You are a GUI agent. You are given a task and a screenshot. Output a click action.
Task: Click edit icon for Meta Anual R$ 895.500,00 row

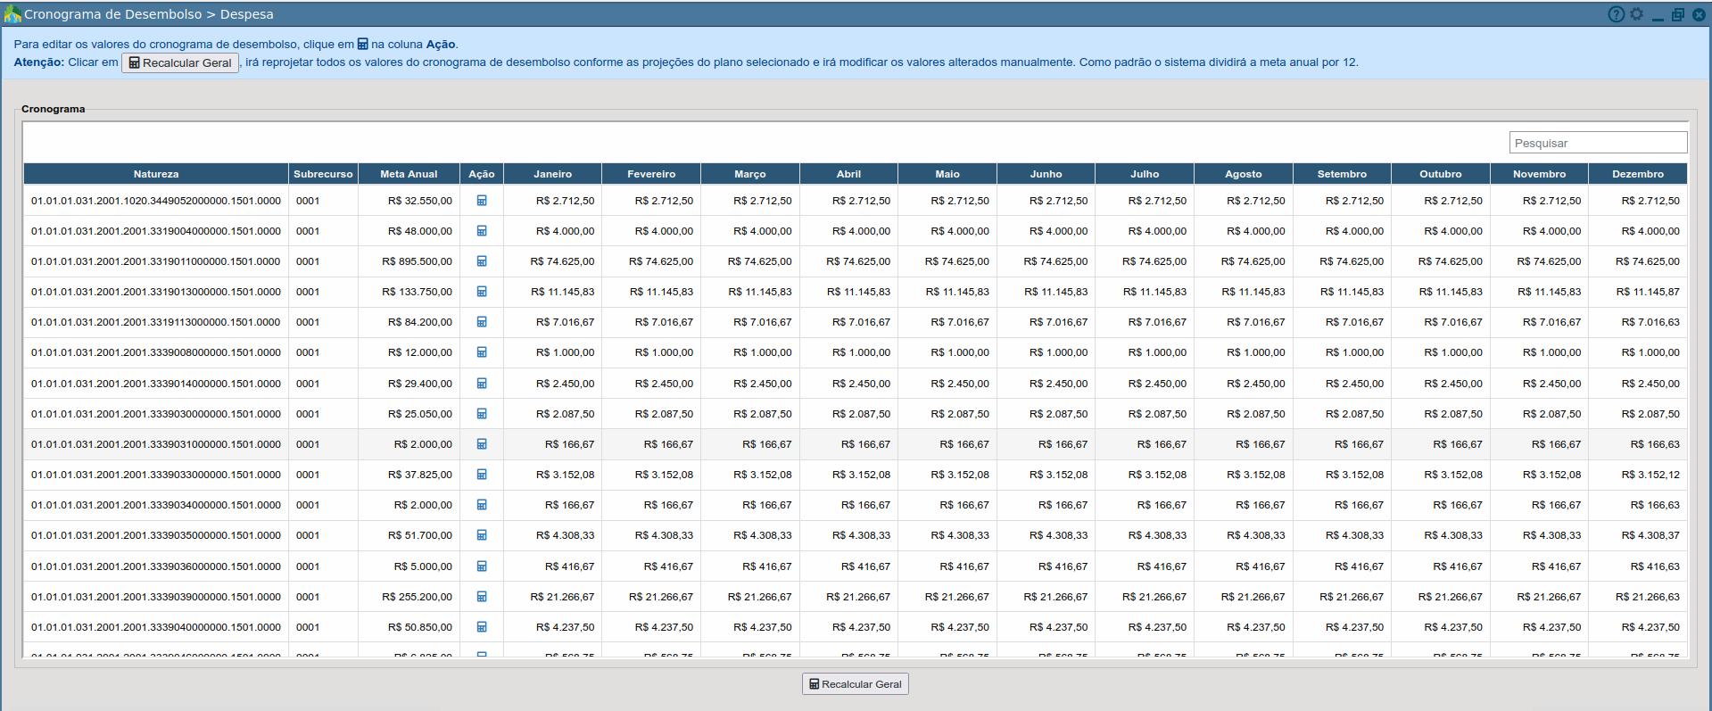(482, 261)
